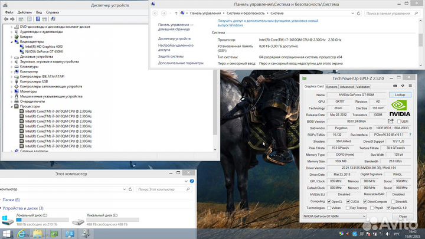Toggle the CUDA checkbox
The width and height of the screenshot is (425, 239).
[348, 202]
